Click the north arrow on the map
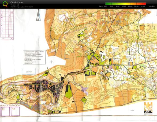Image resolution: width=157 pixels, height=122 pixels. point(38,15)
